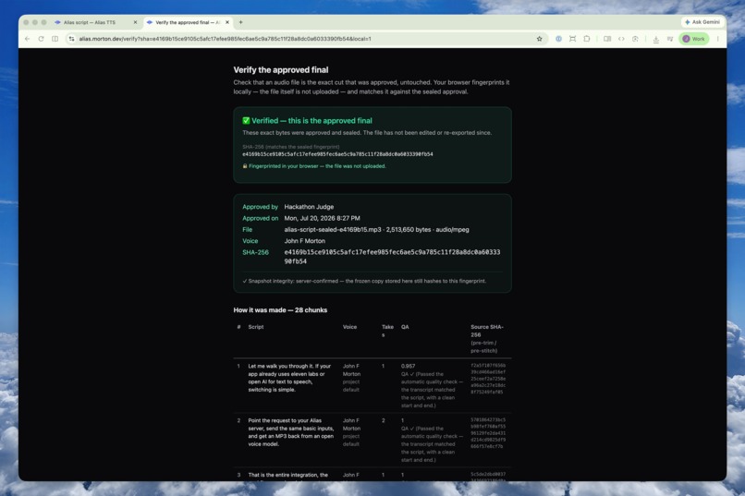Open the media controls playlist icon

click(670, 39)
